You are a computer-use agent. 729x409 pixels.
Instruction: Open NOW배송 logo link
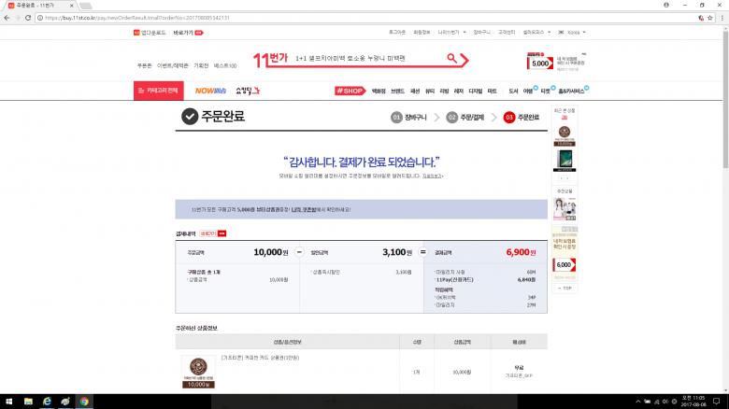click(x=210, y=91)
